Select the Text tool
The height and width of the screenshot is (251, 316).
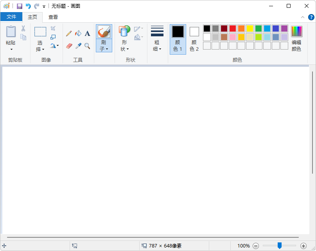point(87,33)
